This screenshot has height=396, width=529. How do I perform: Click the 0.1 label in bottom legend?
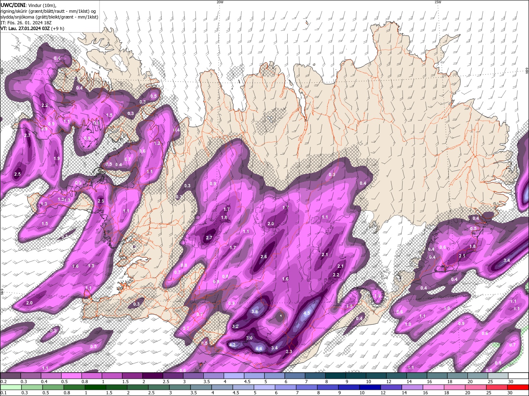(3, 393)
